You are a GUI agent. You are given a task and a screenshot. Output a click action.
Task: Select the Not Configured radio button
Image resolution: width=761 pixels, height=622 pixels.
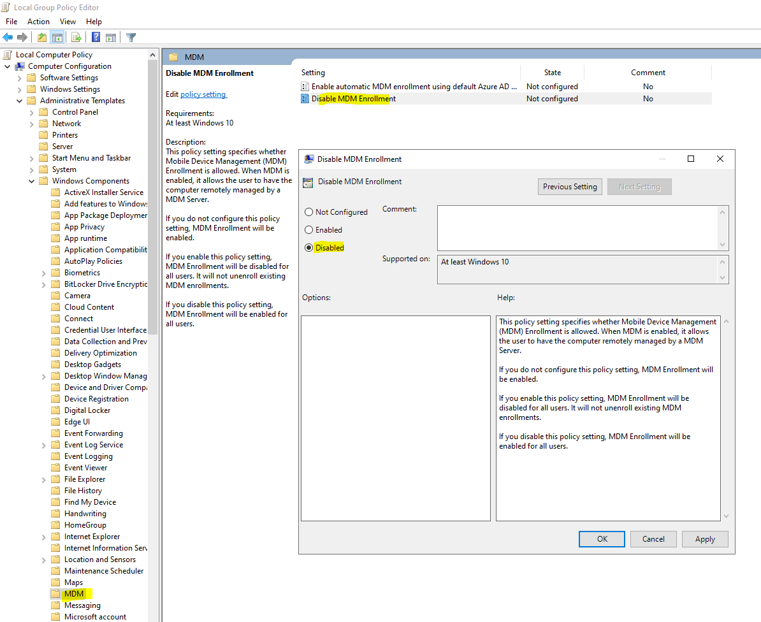(309, 212)
